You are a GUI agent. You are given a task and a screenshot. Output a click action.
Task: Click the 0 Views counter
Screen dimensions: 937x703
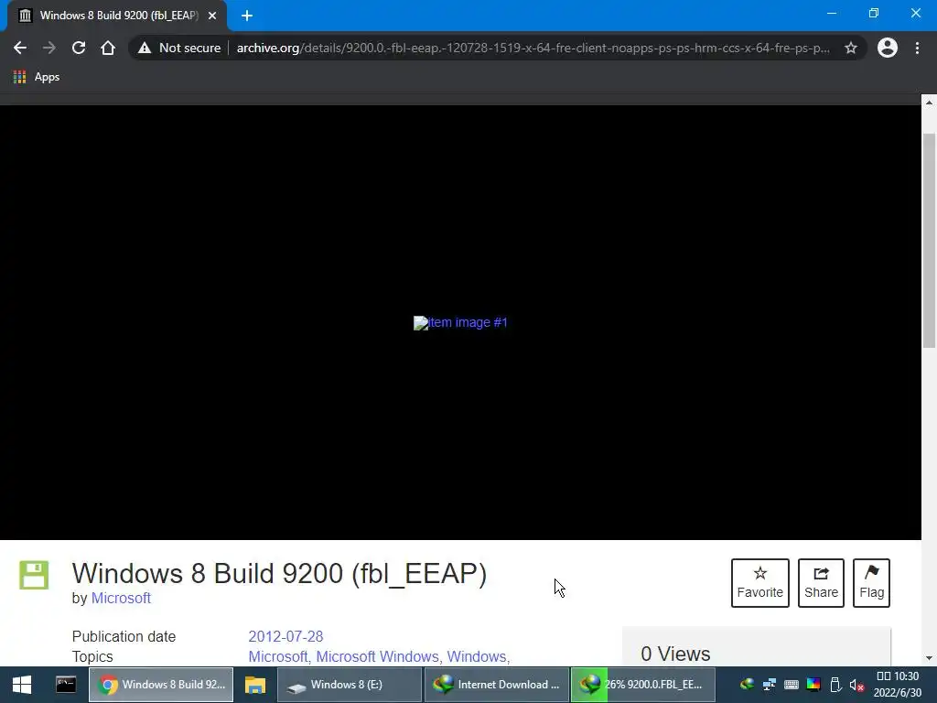[x=675, y=654]
